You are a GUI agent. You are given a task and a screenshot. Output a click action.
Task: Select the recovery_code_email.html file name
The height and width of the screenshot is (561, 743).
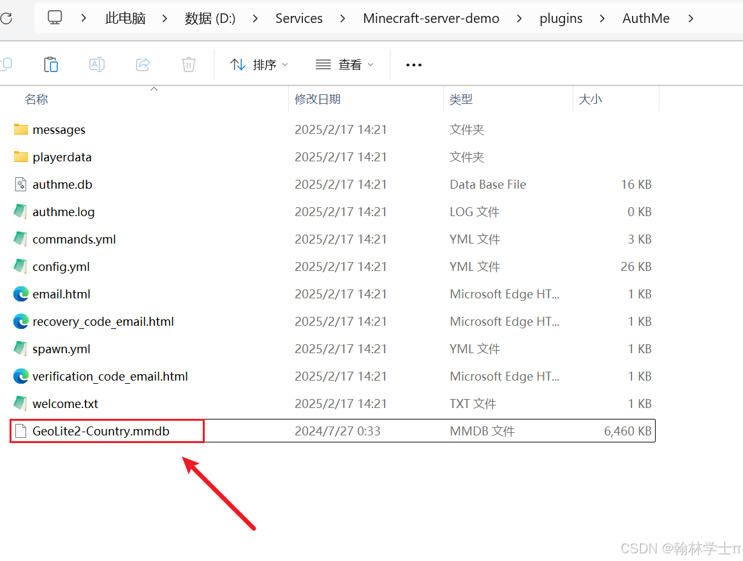coord(103,322)
